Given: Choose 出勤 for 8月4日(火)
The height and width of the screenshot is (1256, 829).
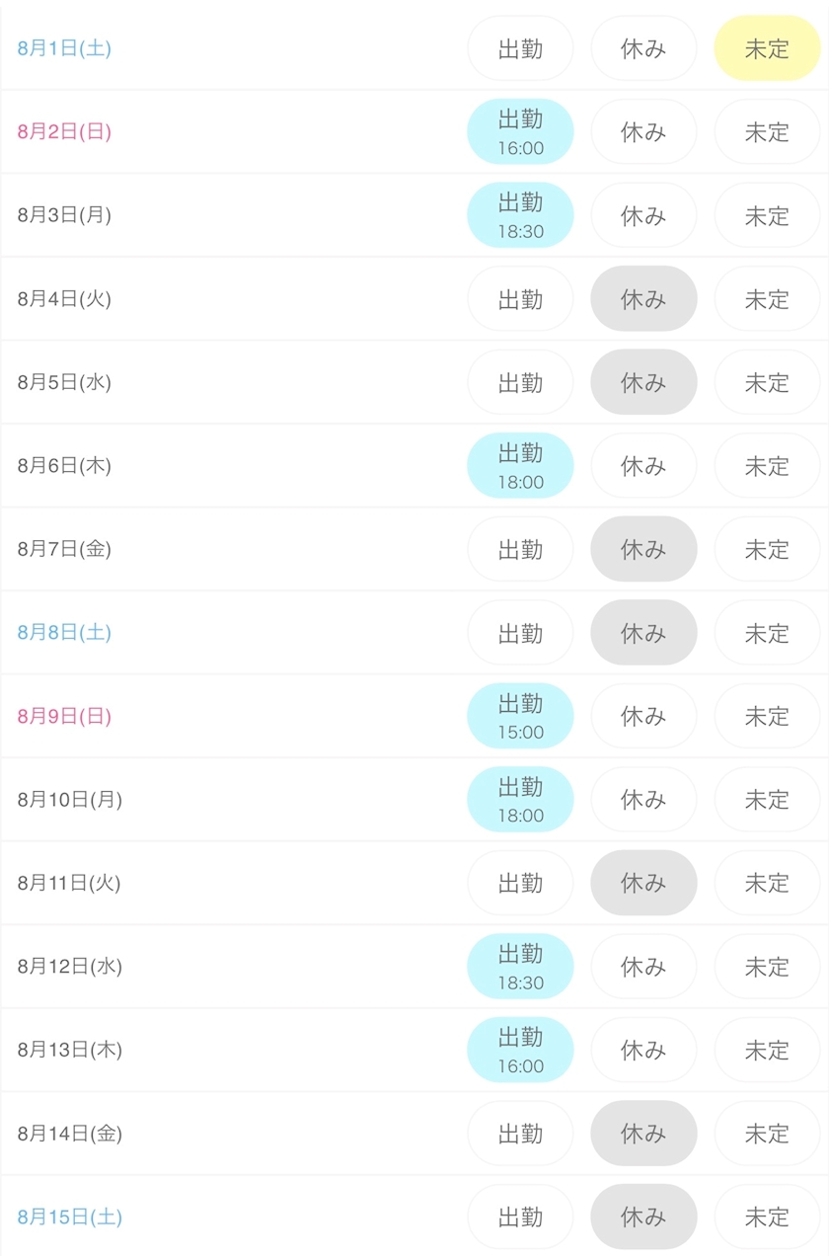Looking at the screenshot, I should click(520, 298).
